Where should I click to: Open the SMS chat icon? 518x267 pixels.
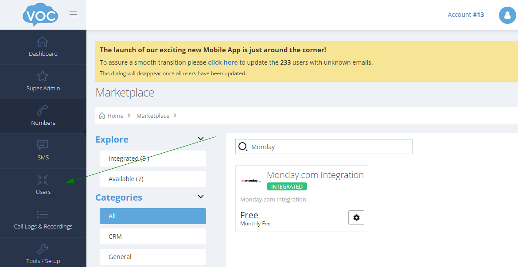pos(43,145)
